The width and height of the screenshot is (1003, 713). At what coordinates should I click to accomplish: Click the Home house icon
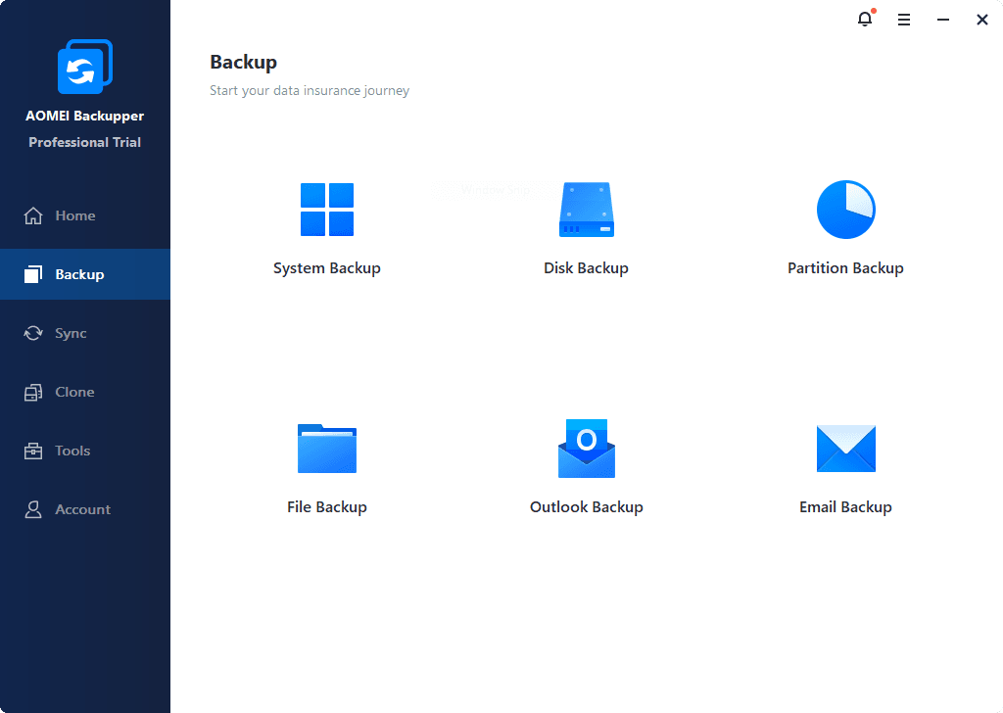[x=33, y=216]
